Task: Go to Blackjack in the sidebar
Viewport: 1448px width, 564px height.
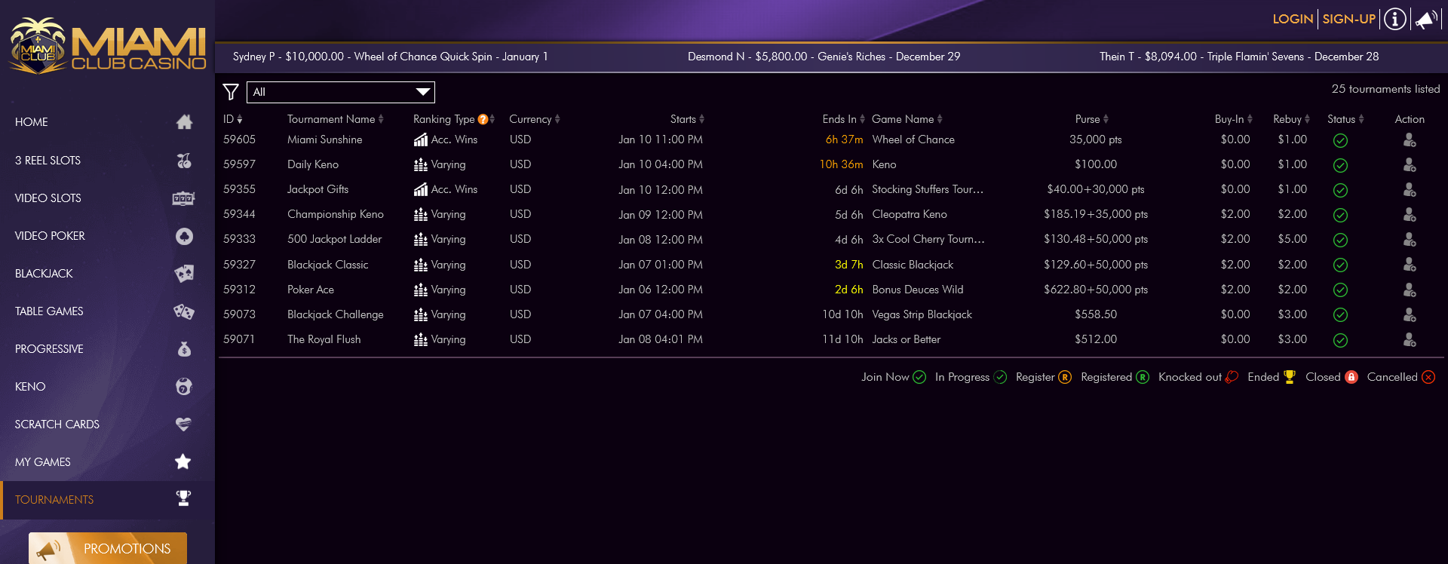Action: [104, 274]
